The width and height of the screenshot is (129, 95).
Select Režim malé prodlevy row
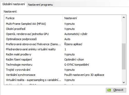[x=63, y=54]
